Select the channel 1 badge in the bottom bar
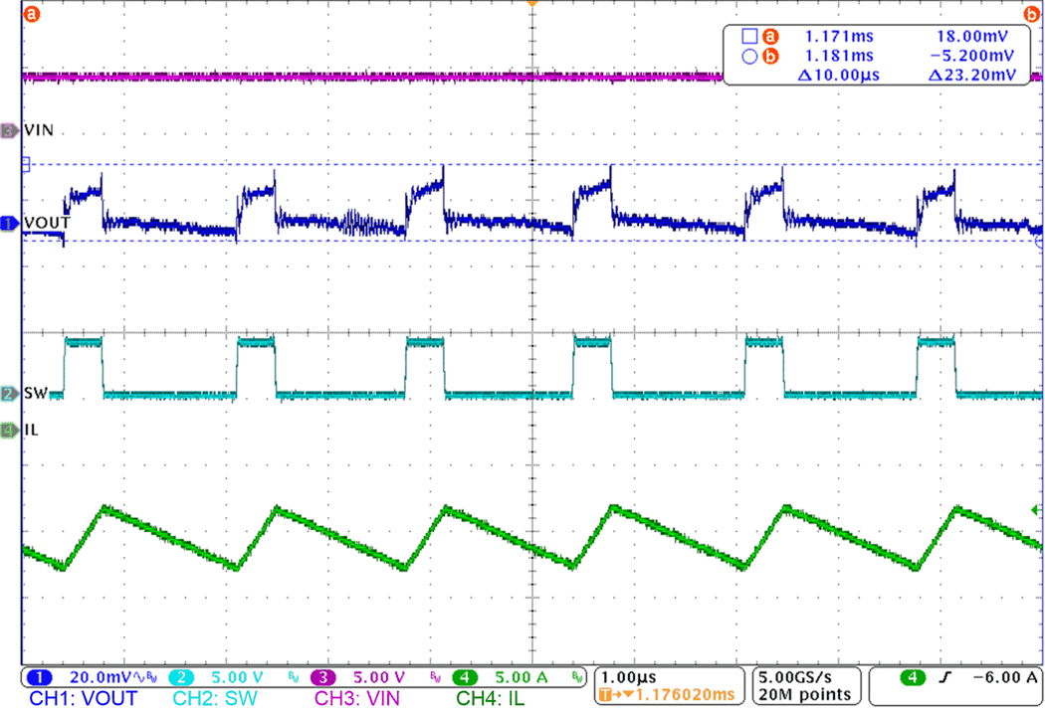This screenshot has width=1045, height=712. (40, 676)
